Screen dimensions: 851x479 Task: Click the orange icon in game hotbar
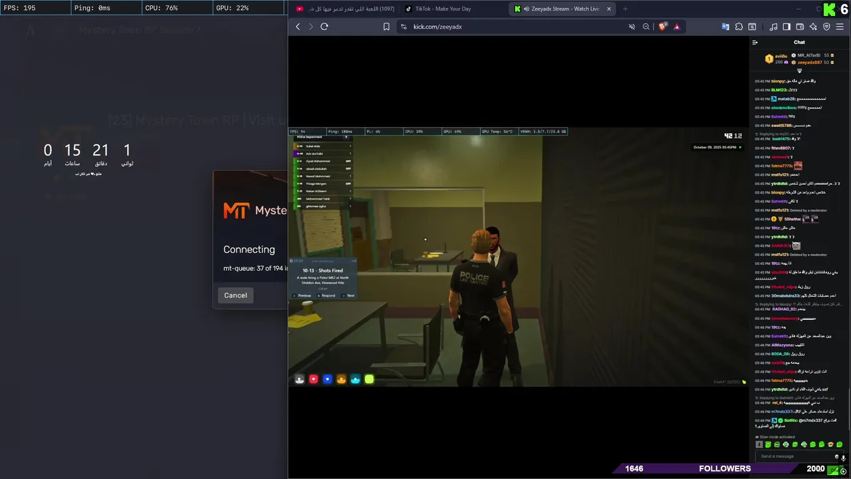[x=341, y=379]
